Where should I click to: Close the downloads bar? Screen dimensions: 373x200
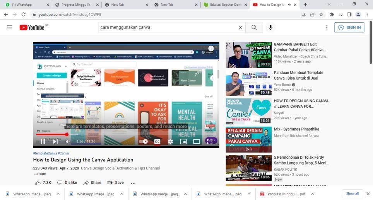pyautogui.click(x=368, y=194)
